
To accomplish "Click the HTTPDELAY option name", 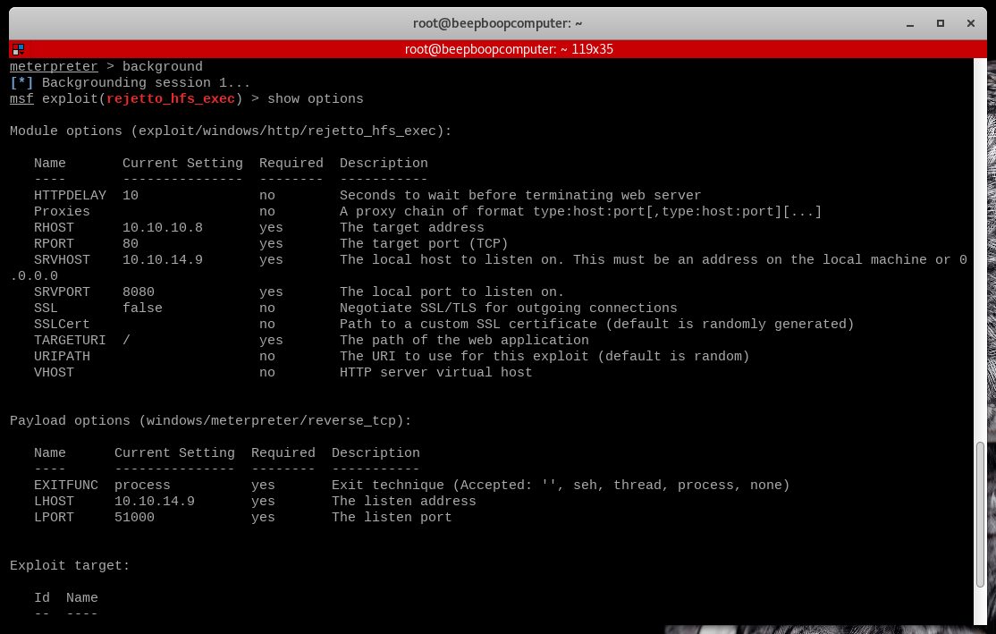I will (x=70, y=195).
